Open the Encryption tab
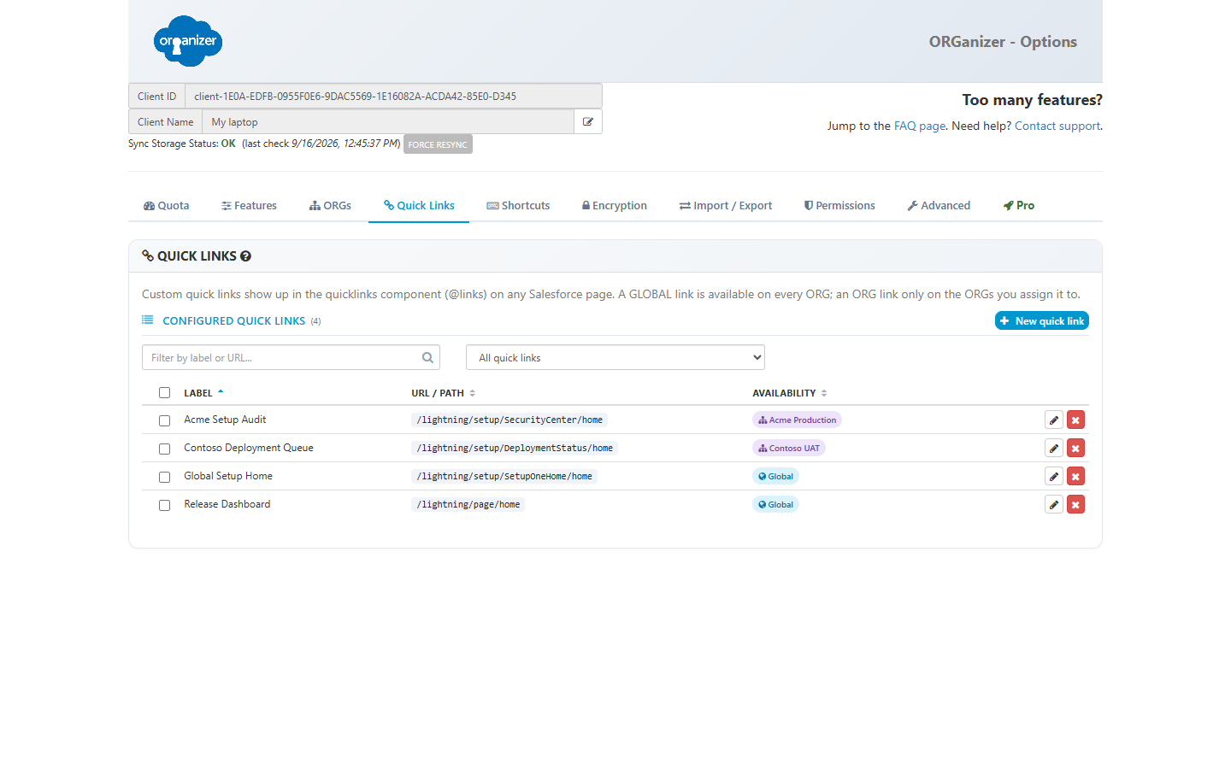 tap(615, 206)
